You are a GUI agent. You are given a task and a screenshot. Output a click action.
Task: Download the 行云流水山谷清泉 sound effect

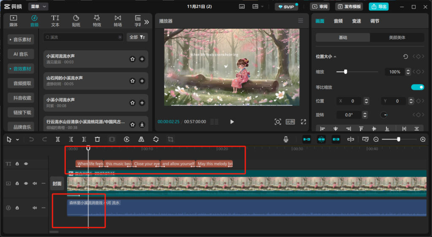[x=142, y=124]
